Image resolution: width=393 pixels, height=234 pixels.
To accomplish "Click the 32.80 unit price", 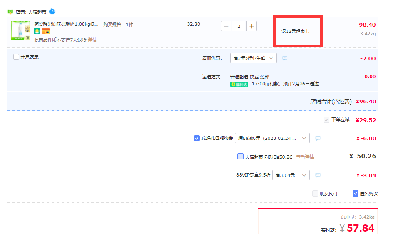I will pos(193,24).
